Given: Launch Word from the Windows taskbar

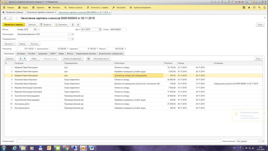Looking at the screenshot, I should (x=91, y=148).
